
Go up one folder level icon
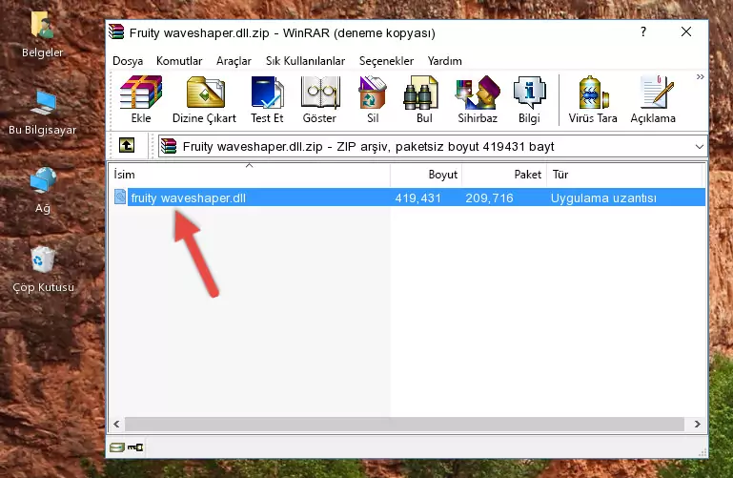click(x=127, y=145)
